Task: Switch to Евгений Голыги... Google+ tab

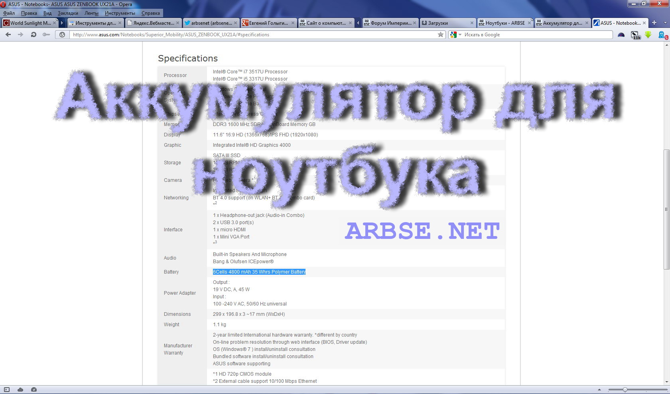Action: point(269,23)
